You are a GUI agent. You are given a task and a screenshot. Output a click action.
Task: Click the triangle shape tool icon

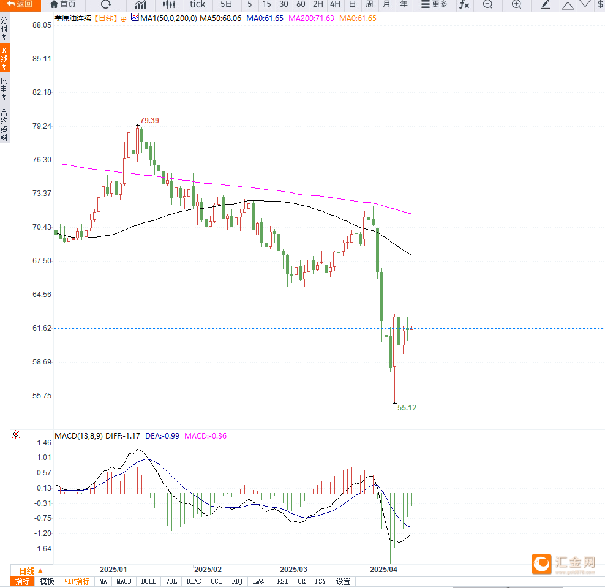point(568,5)
